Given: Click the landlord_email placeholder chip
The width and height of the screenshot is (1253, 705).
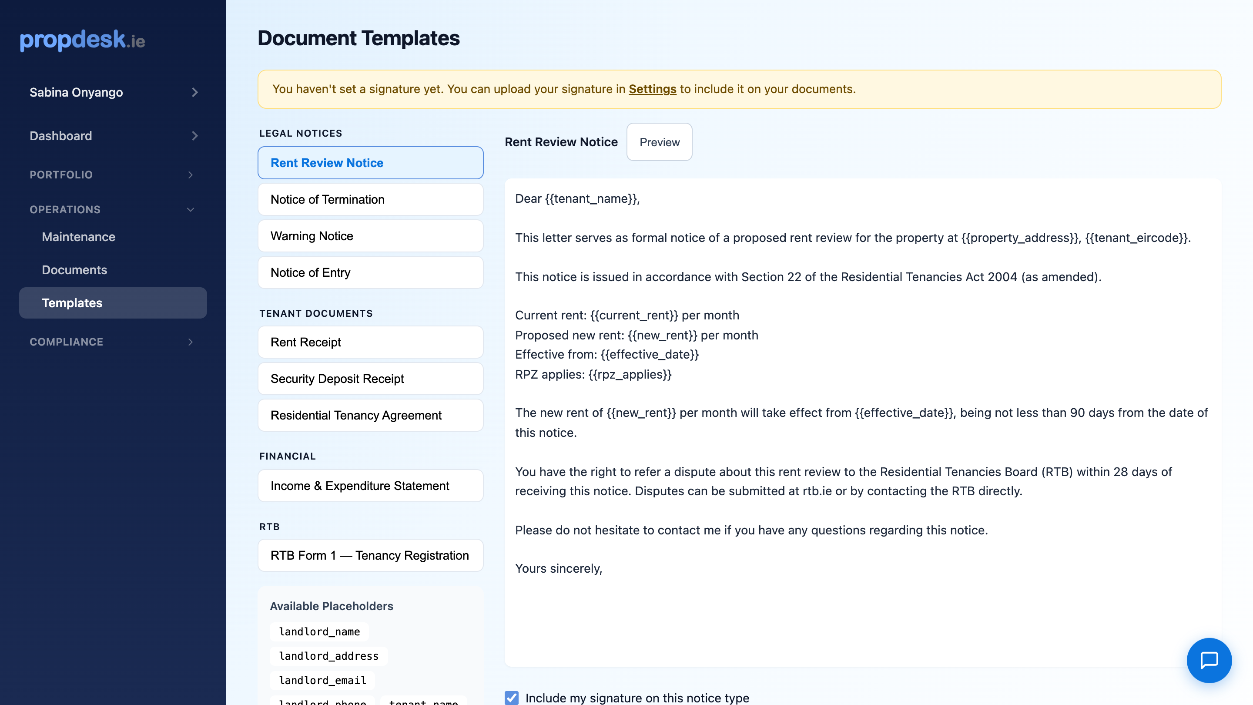Looking at the screenshot, I should click(322, 680).
